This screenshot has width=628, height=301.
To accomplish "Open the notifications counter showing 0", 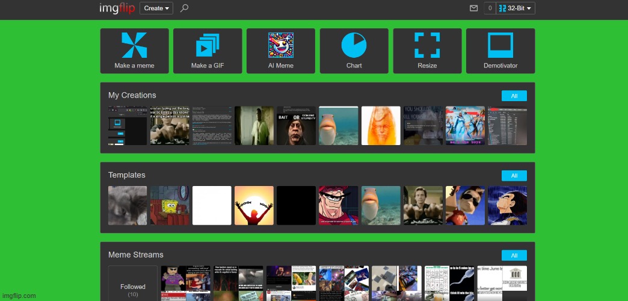I will [490, 8].
